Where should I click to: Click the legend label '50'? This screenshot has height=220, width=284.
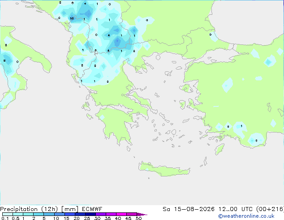tap(138, 218)
